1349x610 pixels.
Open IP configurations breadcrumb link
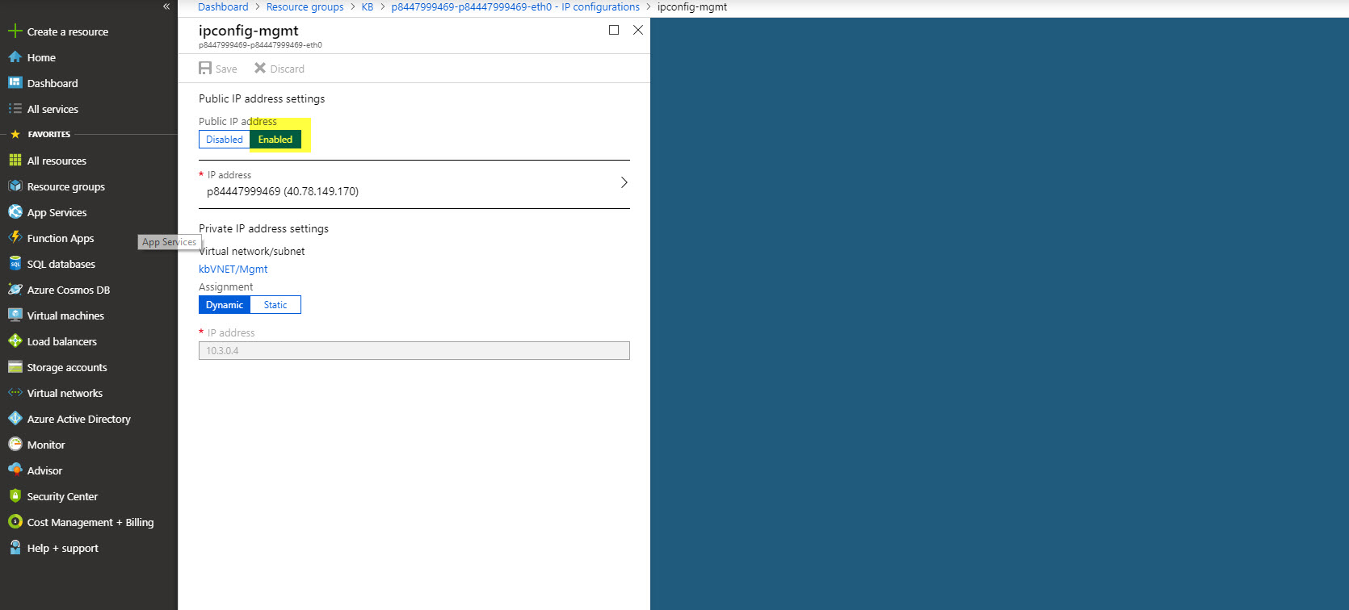515,7
